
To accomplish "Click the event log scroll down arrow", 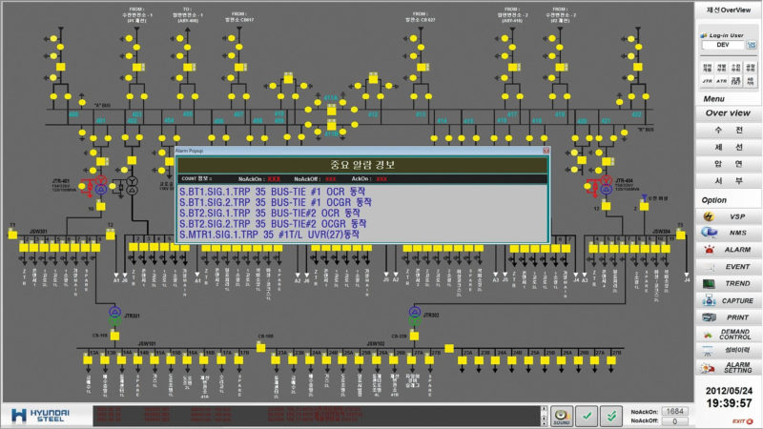I will click(544, 422).
